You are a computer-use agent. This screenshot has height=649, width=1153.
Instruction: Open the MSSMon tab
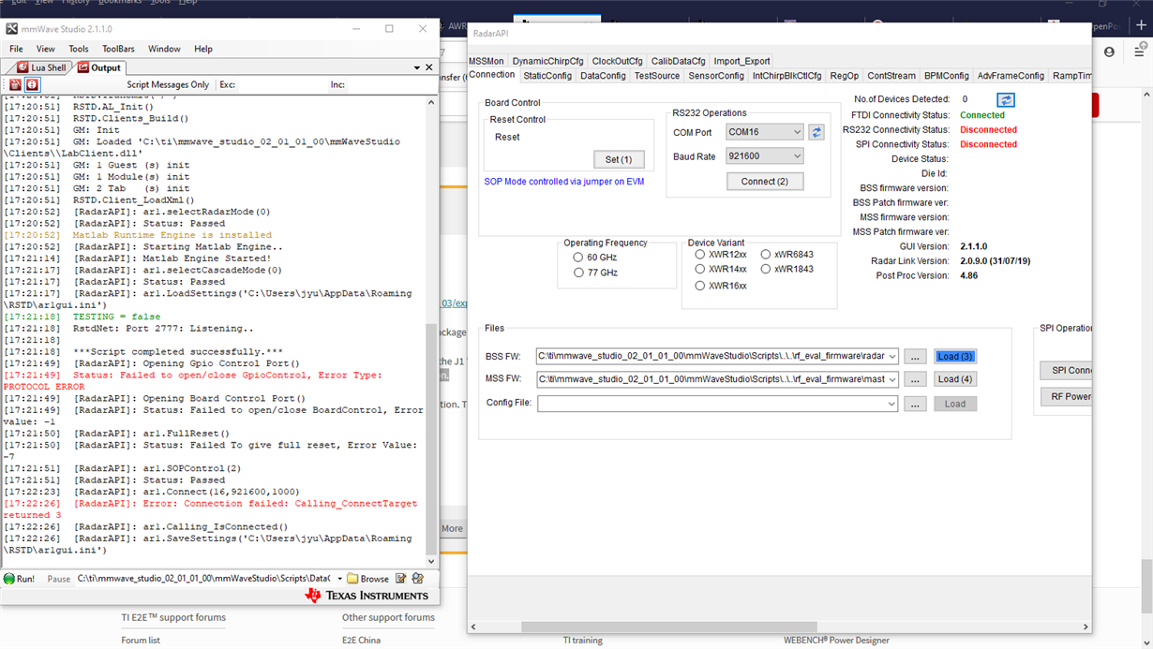487,61
